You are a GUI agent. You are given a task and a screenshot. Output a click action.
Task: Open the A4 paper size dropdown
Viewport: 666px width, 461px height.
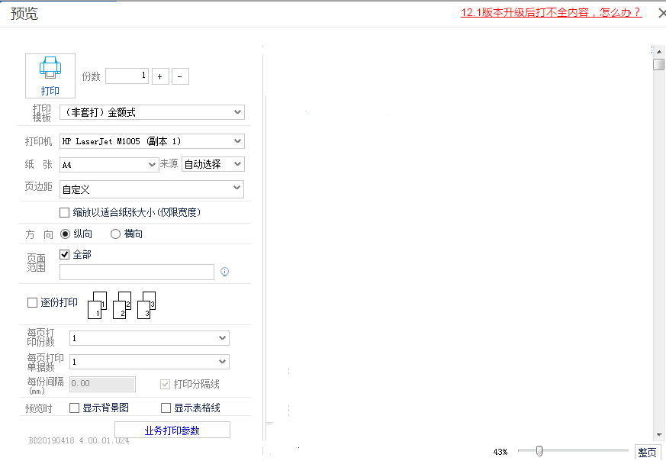point(109,164)
